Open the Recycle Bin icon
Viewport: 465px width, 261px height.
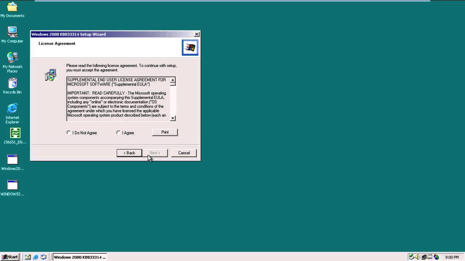click(12, 86)
